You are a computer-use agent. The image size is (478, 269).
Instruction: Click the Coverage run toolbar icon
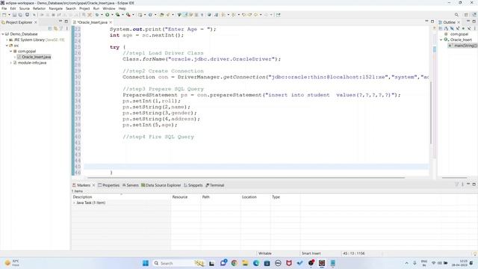(x=118, y=15)
